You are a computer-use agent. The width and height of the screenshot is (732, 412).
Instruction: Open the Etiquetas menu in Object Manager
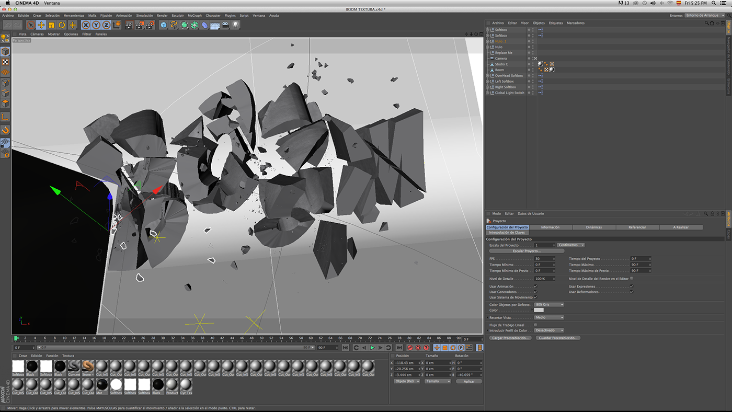click(556, 23)
